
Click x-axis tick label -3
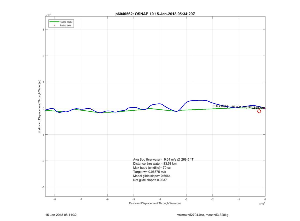point(186,199)
